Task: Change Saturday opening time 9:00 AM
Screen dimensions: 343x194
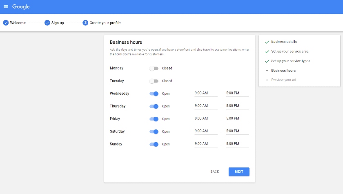Action: [x=206, y=131]
